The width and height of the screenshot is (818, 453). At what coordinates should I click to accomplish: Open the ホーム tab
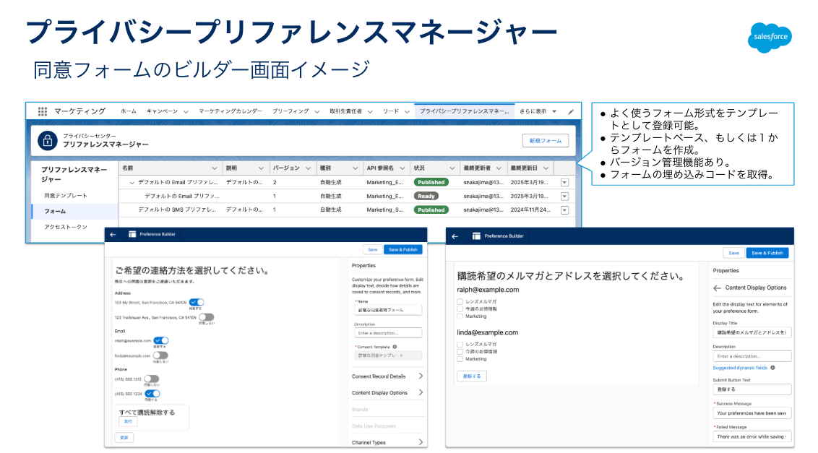tap(129, 111)
